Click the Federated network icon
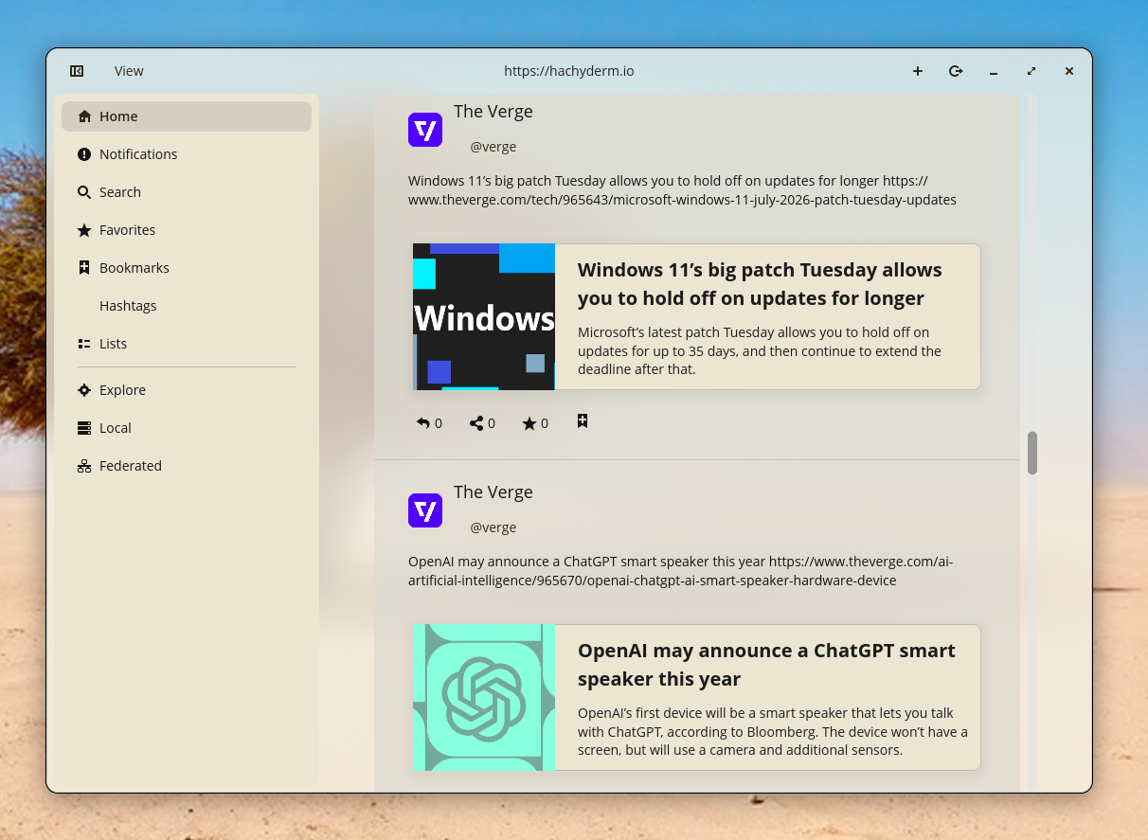This screenshot has width=1148, height=840. pos(84,466)
